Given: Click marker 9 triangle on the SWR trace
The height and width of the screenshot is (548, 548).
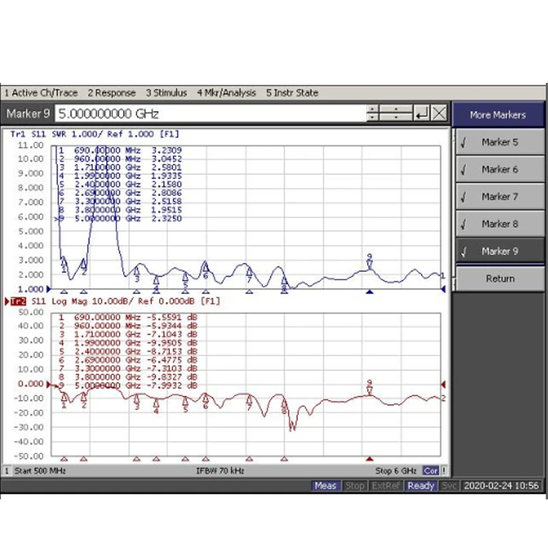Looking at the screenshot, I should coord(370,264).
